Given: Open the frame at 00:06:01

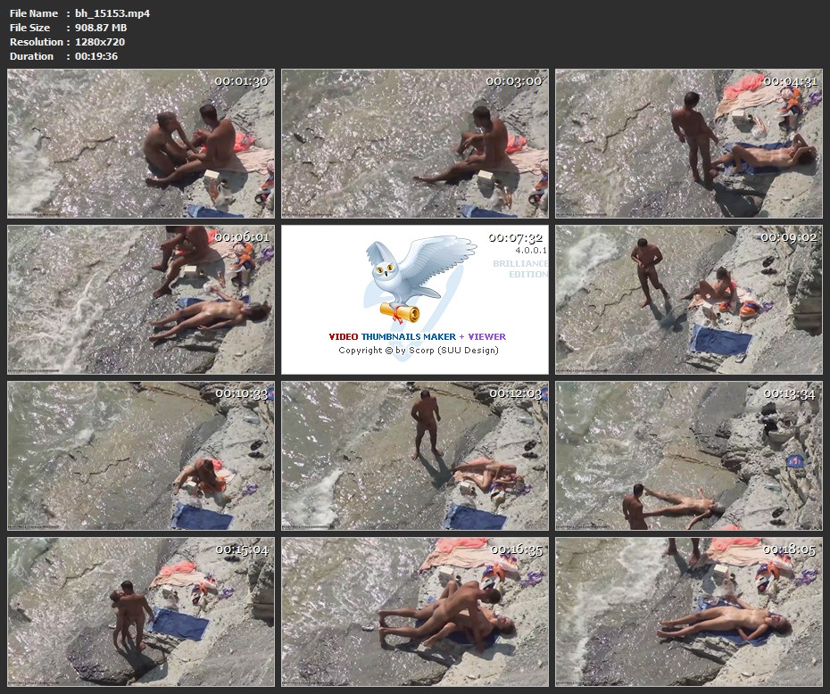Looking at the screenshot, I should click(x=141, y=300).
